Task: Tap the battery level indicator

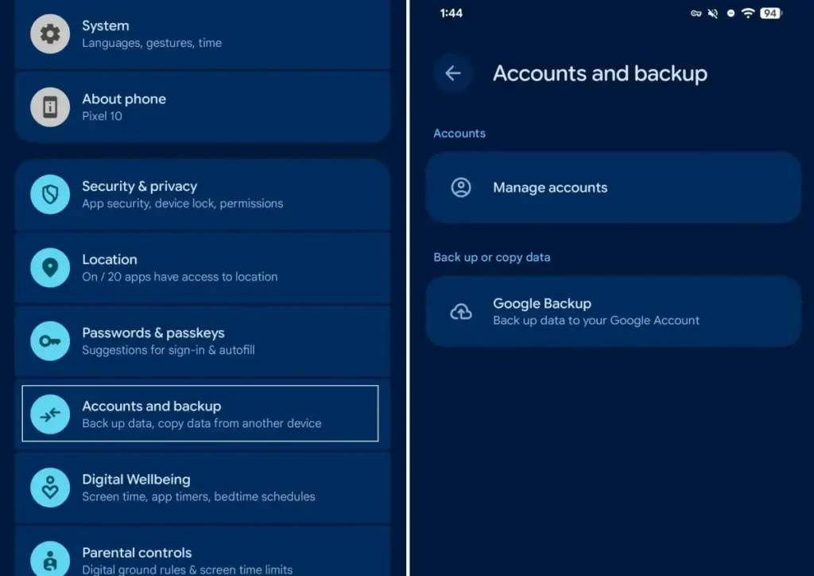Action: 769,14
